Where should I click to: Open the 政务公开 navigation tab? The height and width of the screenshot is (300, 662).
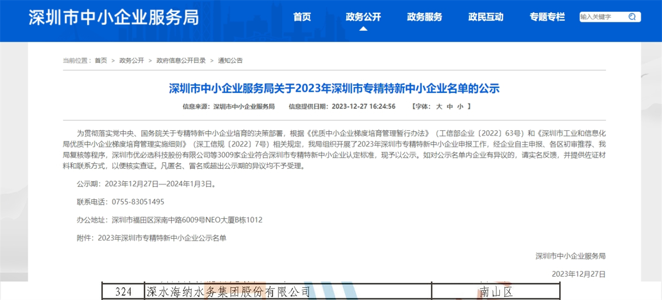363,17
